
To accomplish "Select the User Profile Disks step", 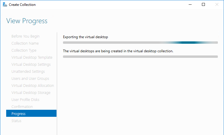I will pyautogui.click(x=25, y=100).
